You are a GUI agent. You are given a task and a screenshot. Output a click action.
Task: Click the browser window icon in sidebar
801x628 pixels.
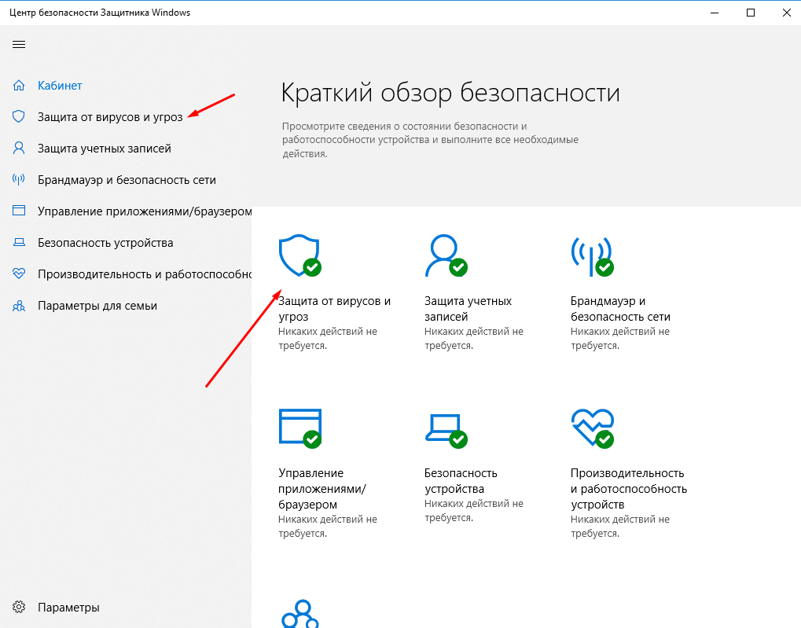coord(19,211)
